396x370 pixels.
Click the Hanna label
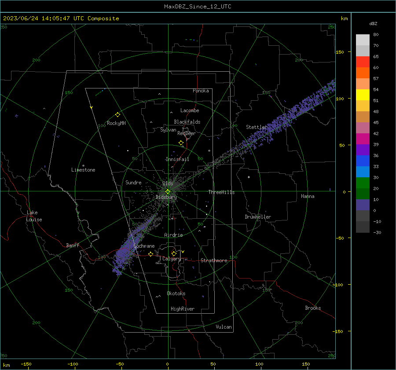[x=308, y=196]
